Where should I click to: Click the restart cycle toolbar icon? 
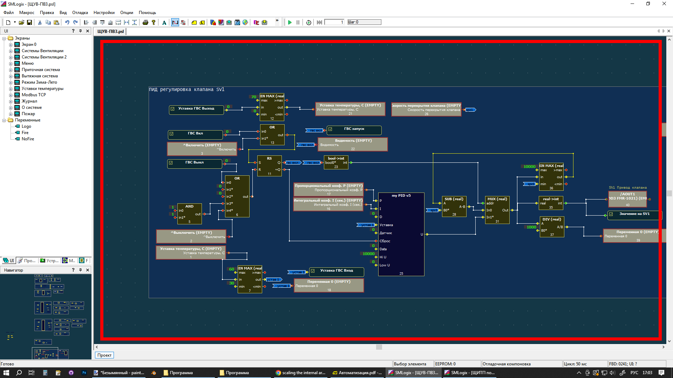(308, 22)
